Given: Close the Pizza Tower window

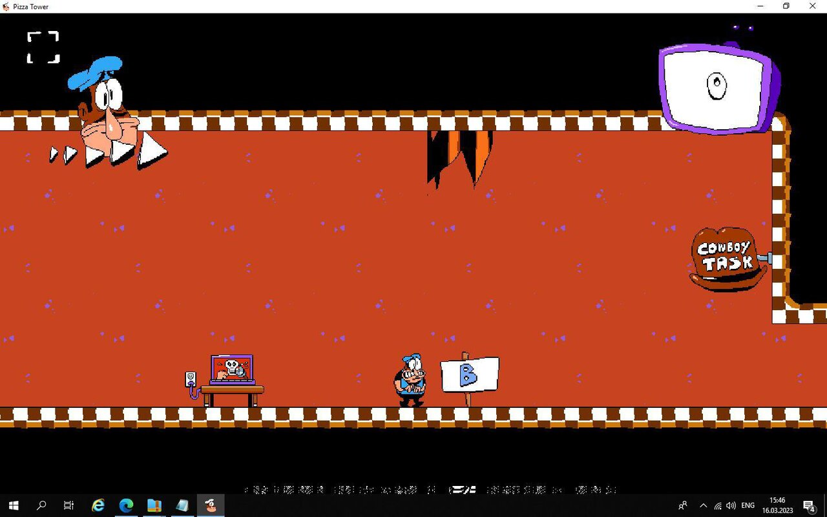Looking at the screenshot, I should click(813, 6).
